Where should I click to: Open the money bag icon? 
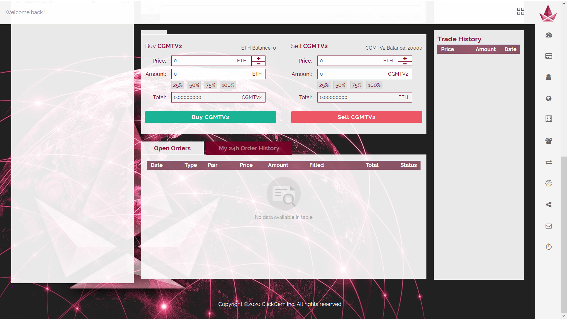549,77
